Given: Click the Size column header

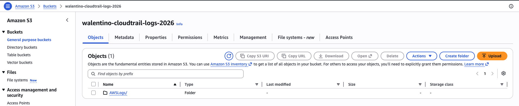Looking at the screenshot, I should (x=352, y=84).
